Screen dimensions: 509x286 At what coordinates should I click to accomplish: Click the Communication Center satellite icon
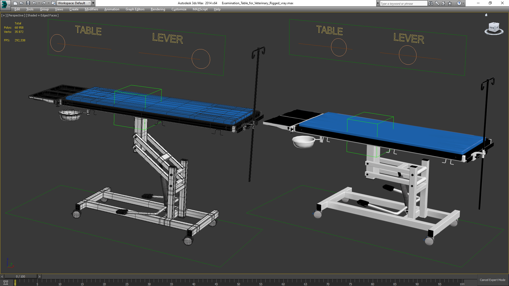coord(444,3)
